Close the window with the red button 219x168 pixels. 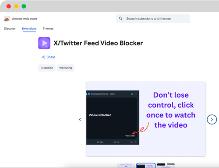click(9, 6)
